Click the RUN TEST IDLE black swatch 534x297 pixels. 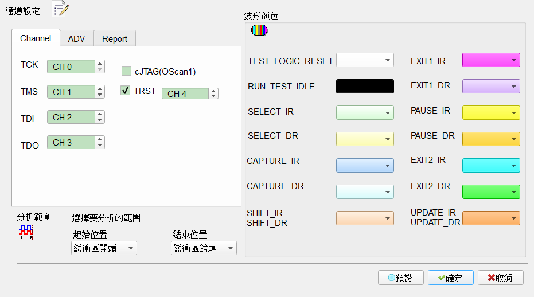(365, 86)
